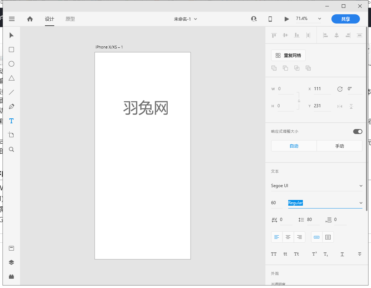
Task: Select the Text tool
Action: [x=11, y=121]
